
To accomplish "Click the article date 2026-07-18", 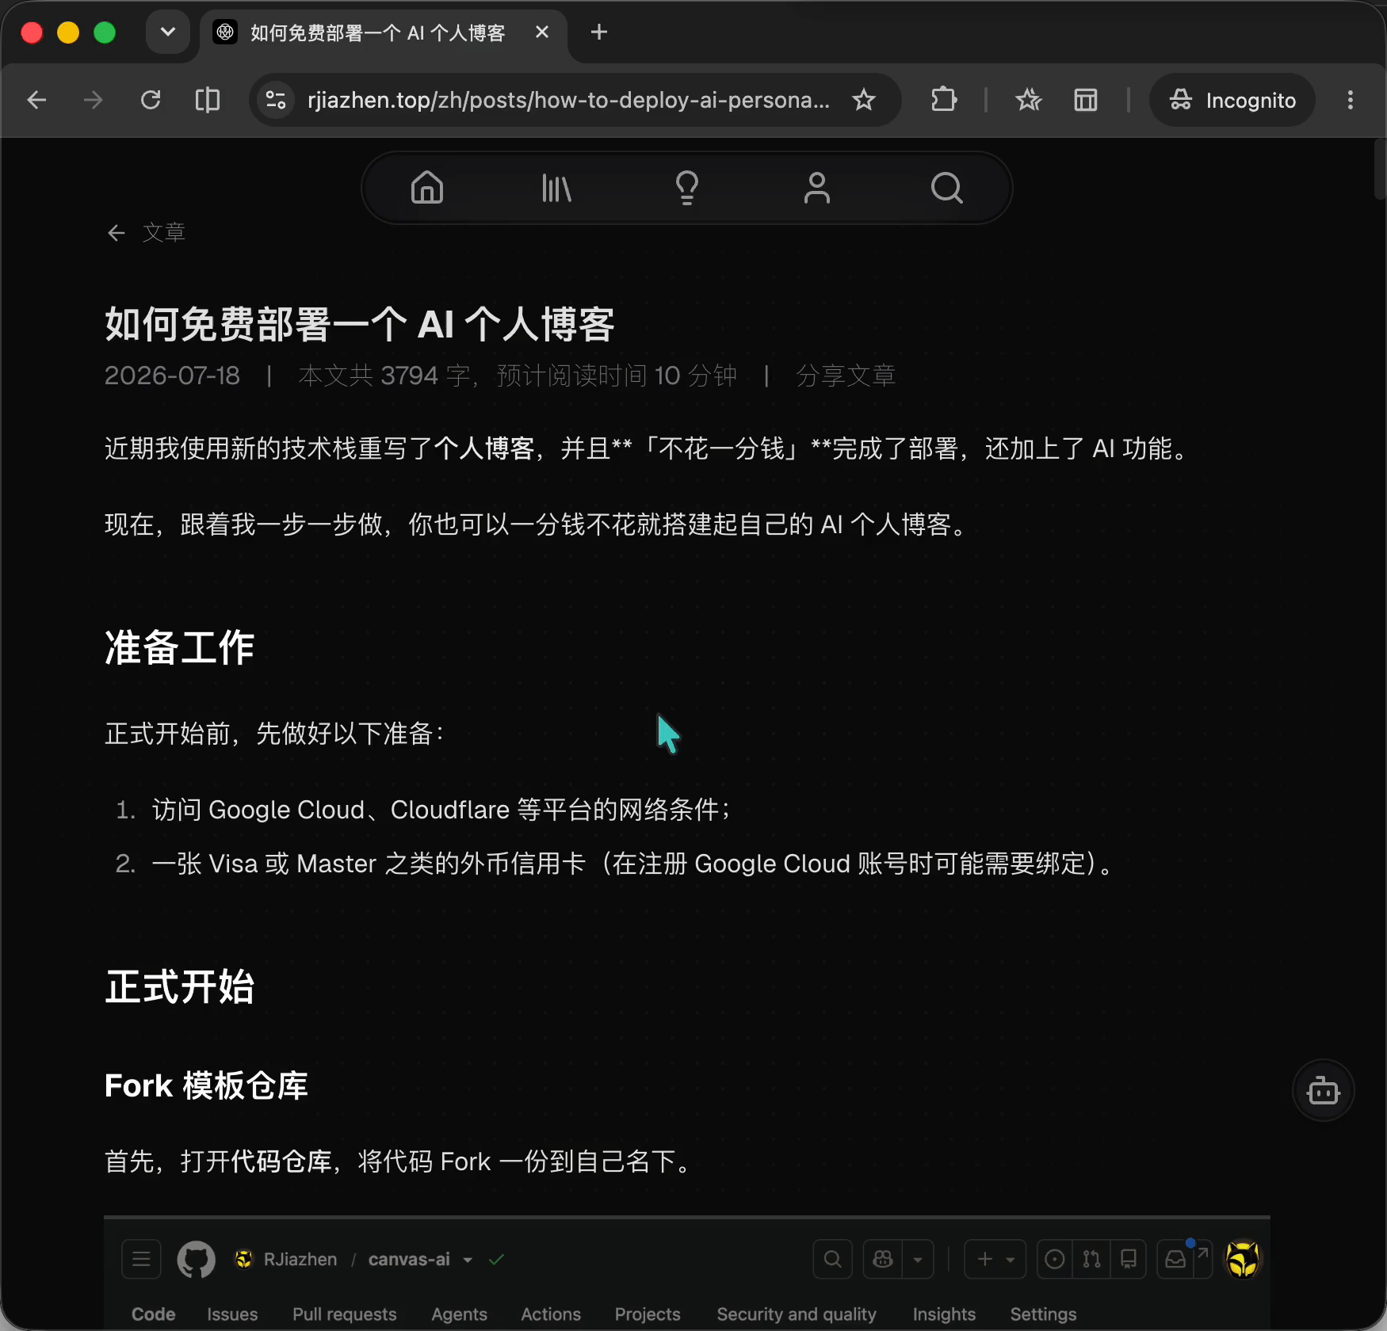I will pos(172,375).
